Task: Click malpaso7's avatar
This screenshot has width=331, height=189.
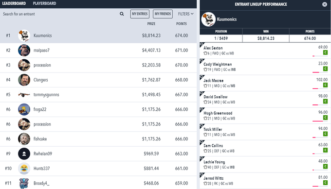Action: coord(24,50)
